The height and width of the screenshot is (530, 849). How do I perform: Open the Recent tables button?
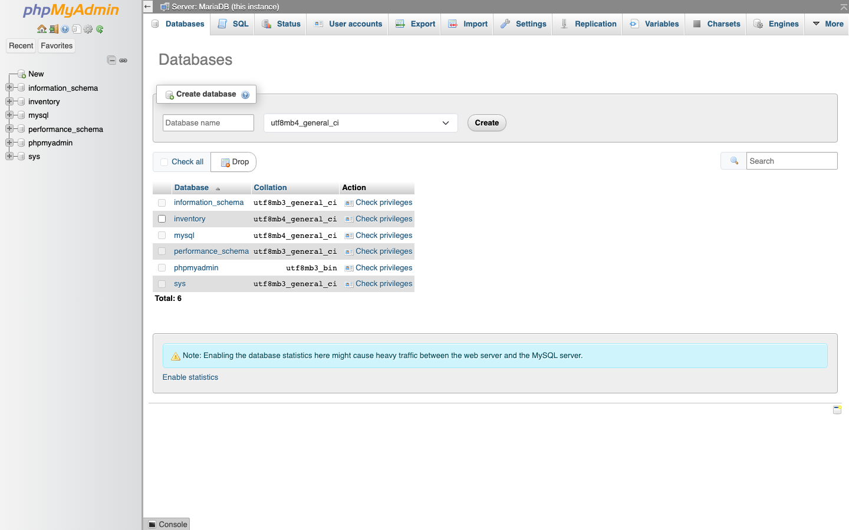(21, 46)
